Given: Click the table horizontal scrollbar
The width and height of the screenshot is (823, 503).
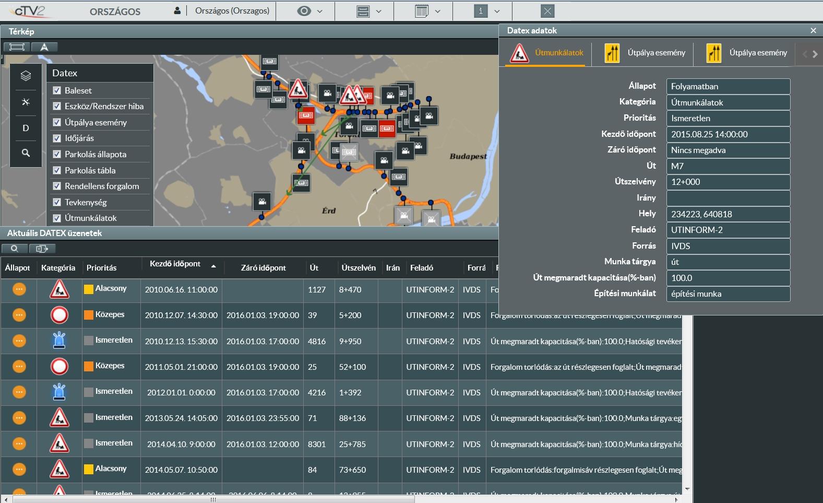Looking at the screenshot, I should [x=214, y=499].
